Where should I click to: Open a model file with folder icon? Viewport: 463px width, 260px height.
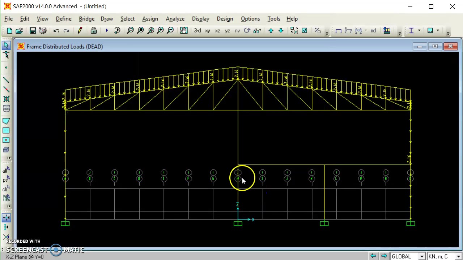[x=19, y=31]
